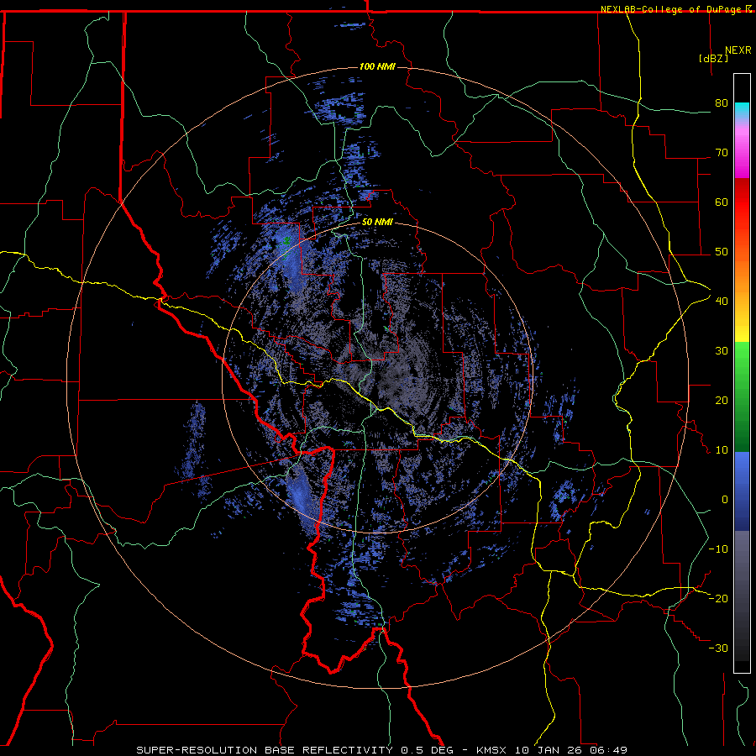Click the cyan segment of the color bar
756x756 pixels.
(x=742, y=112)
